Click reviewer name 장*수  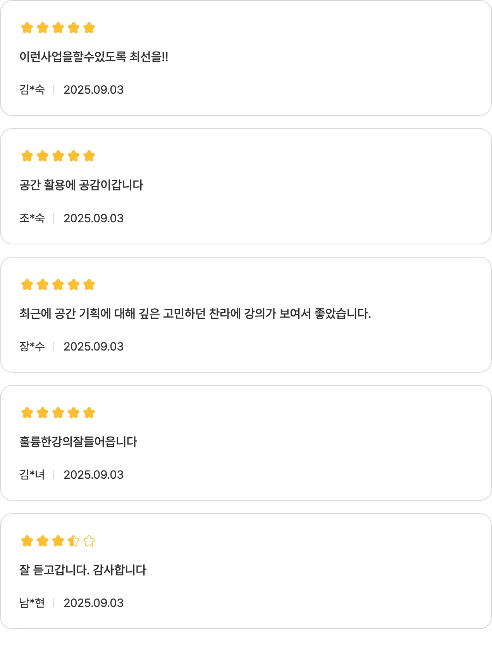pos(32,347)
